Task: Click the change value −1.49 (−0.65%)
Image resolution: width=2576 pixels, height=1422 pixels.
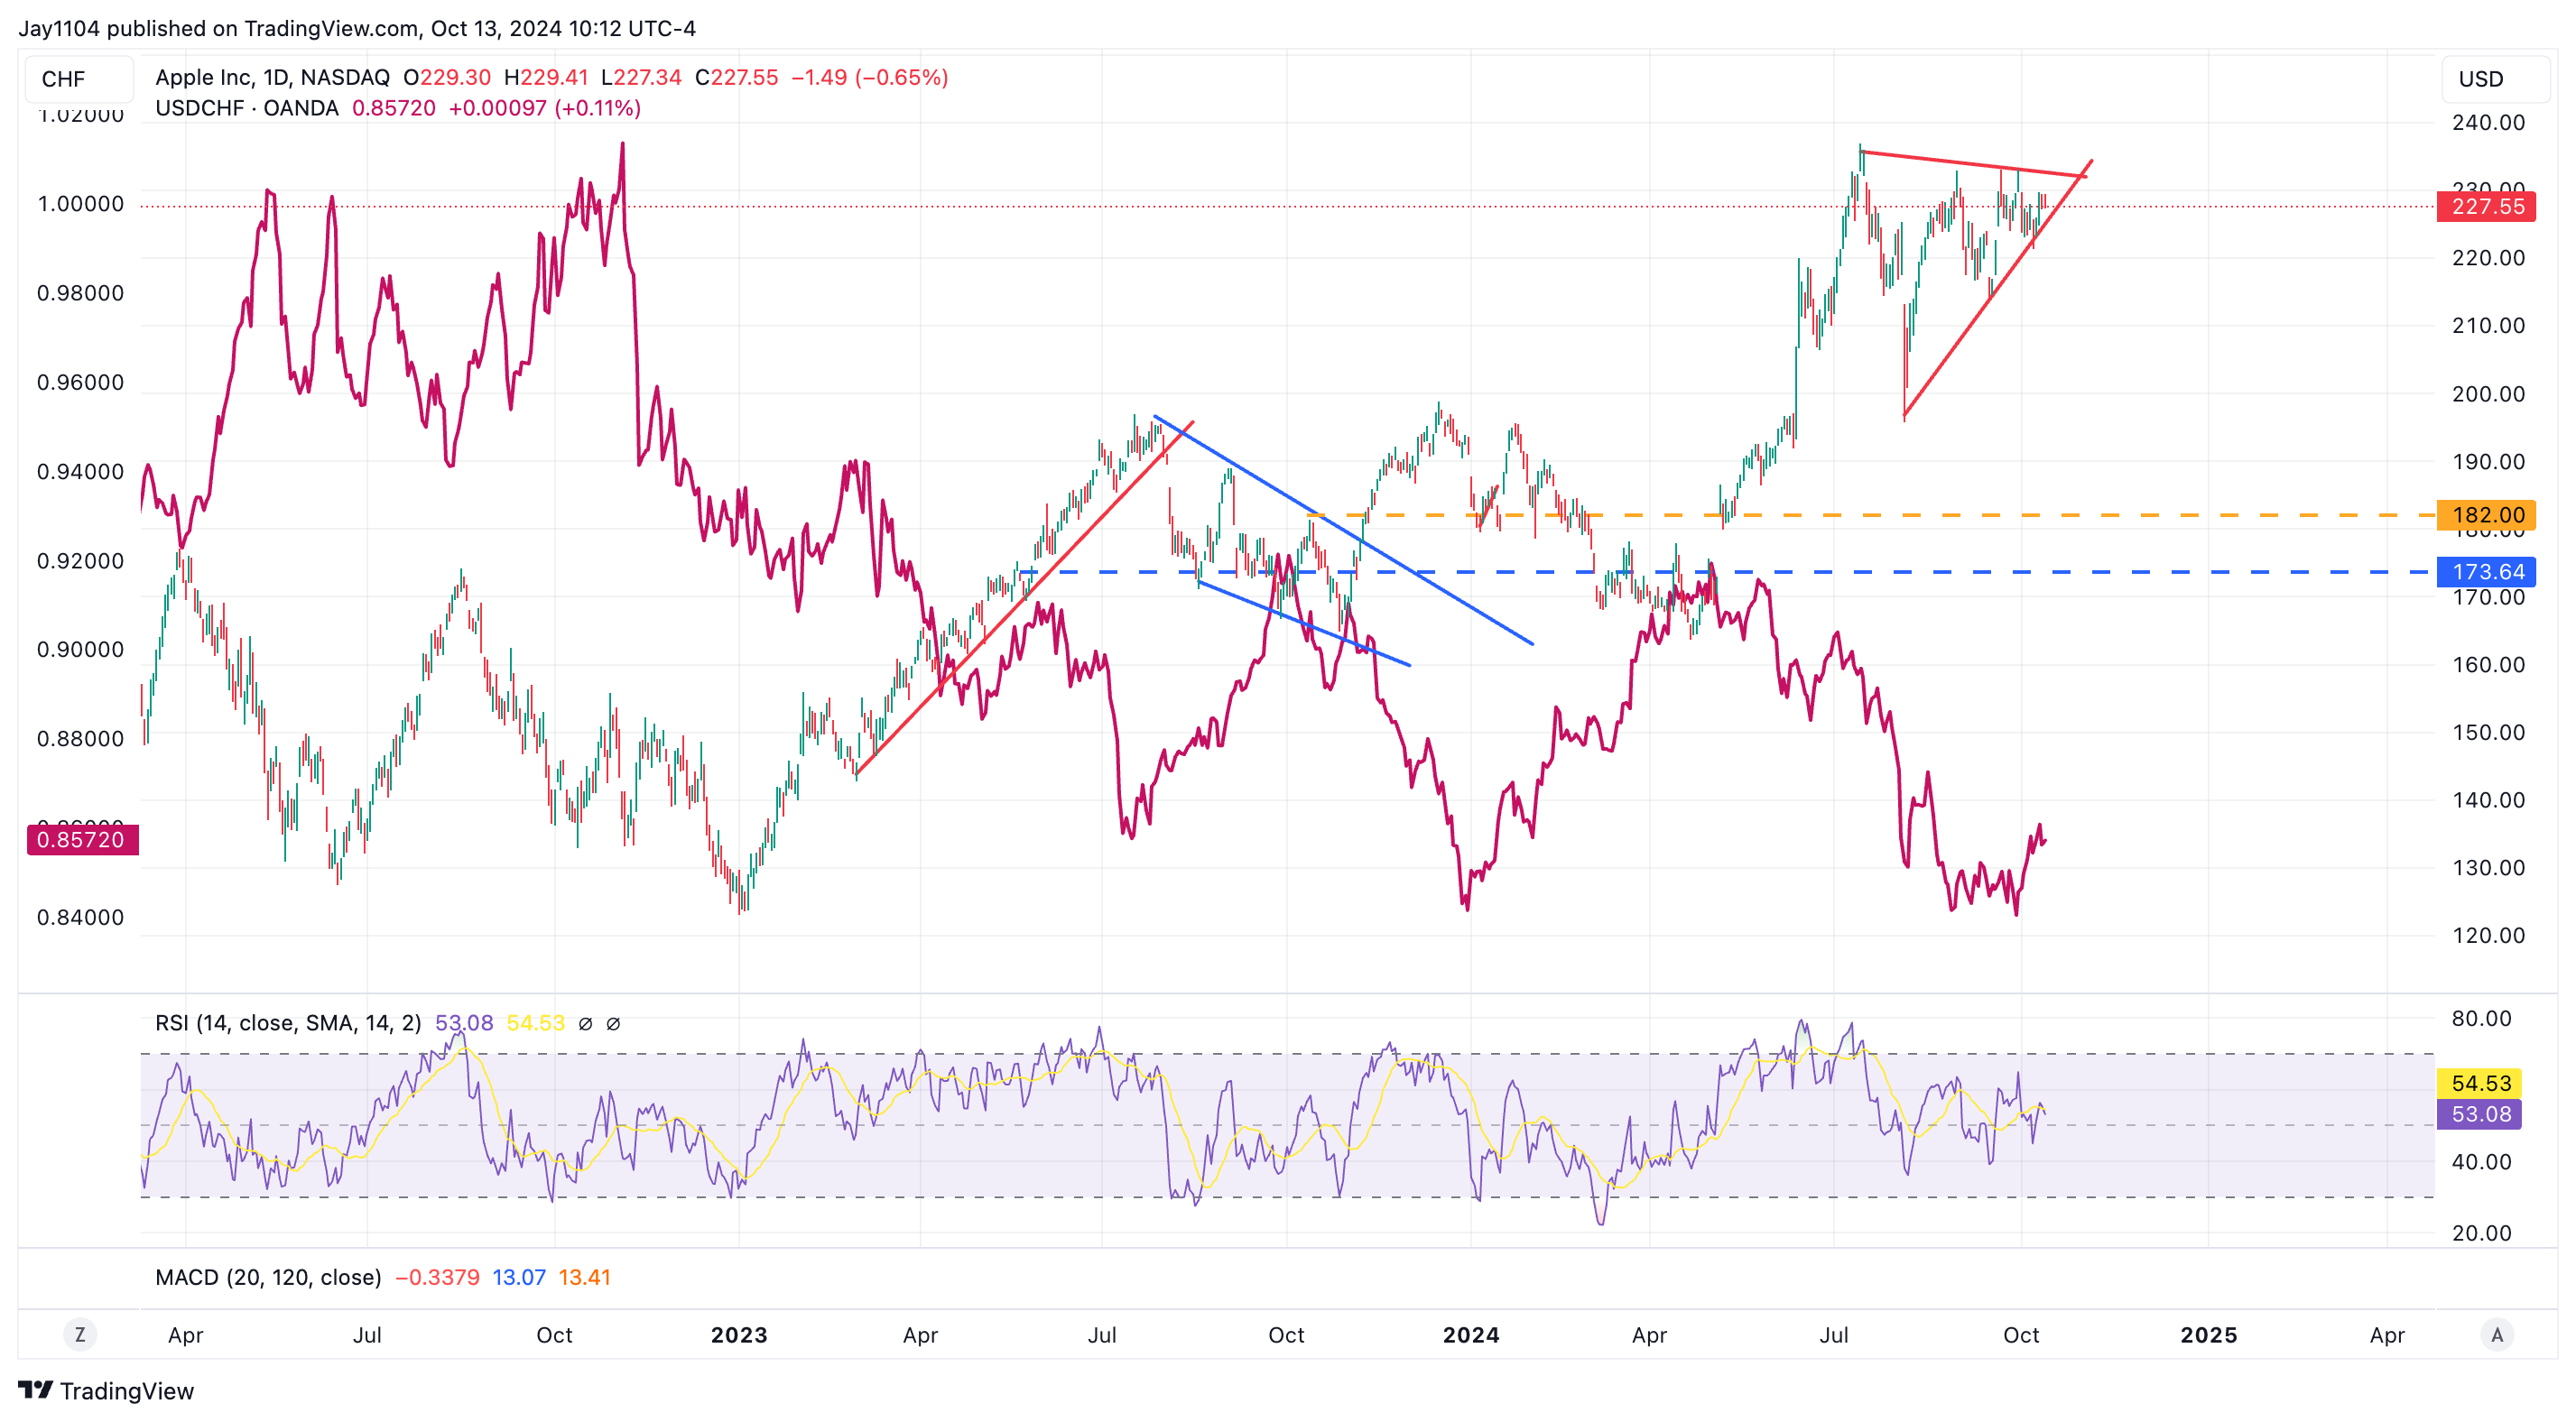Action: tap(869, 77)
